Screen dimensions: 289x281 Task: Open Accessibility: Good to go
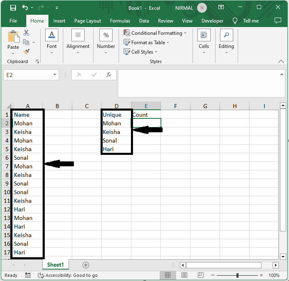tap(68, 275)
